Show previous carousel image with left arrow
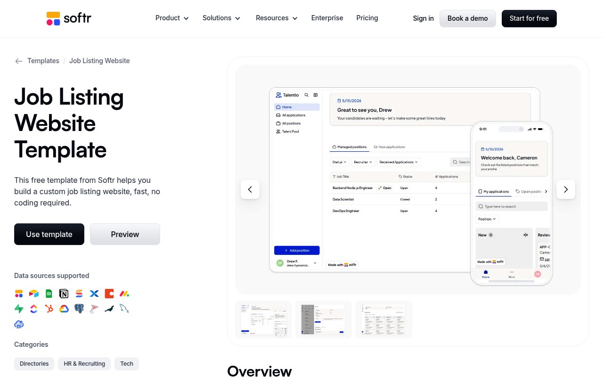Image resolution: width=603 pixels, height=377 pixels. coord(250,189)
